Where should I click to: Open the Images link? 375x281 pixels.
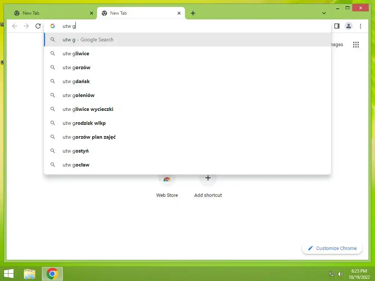coord(337,45)
